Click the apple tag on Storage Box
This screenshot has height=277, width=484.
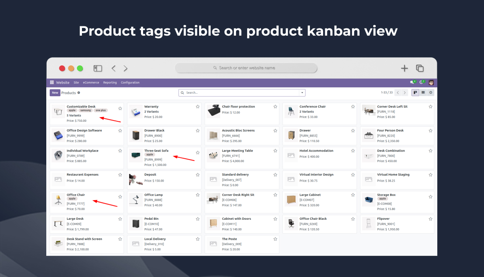383,199
